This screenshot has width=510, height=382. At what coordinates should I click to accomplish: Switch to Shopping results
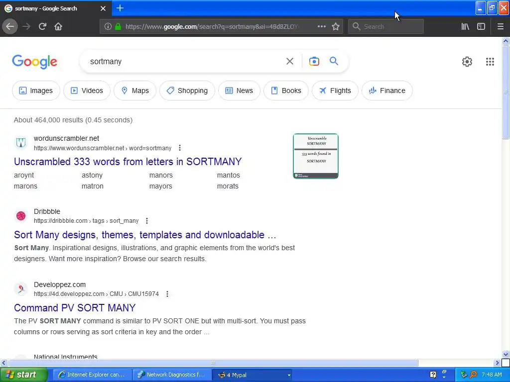click(x=187, y=91)
